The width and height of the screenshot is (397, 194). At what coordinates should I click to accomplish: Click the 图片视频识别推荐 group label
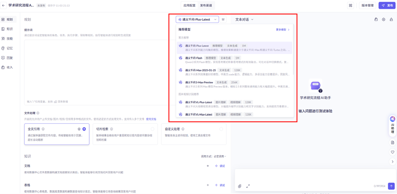189,94
